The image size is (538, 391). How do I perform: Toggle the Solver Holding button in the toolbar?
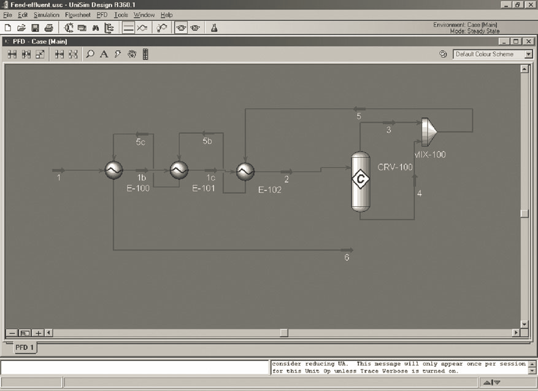point(195,28)
